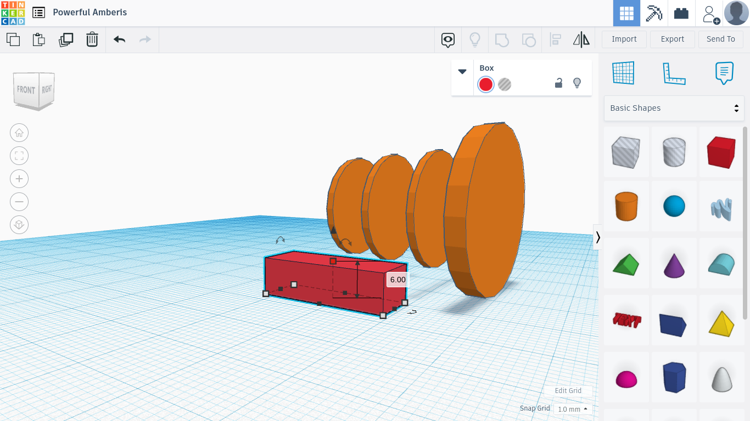Screen dimensions: 750x421
Task: Pick the red Box shape
Action: pos(721,152)
